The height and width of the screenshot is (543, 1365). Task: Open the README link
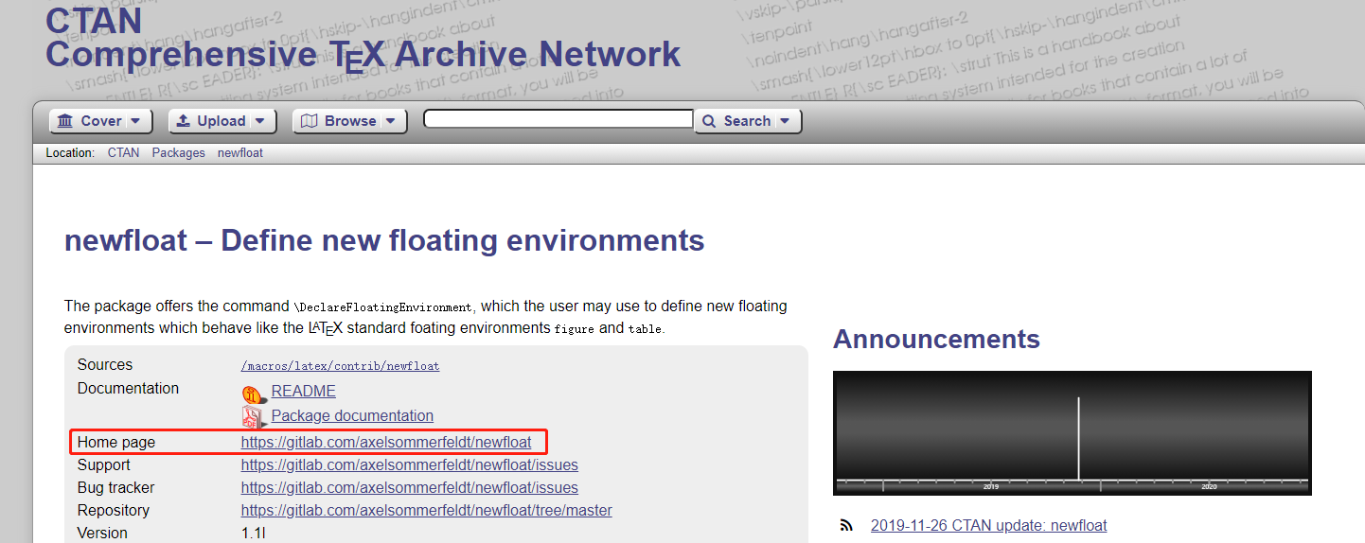(x=304, y=391)
